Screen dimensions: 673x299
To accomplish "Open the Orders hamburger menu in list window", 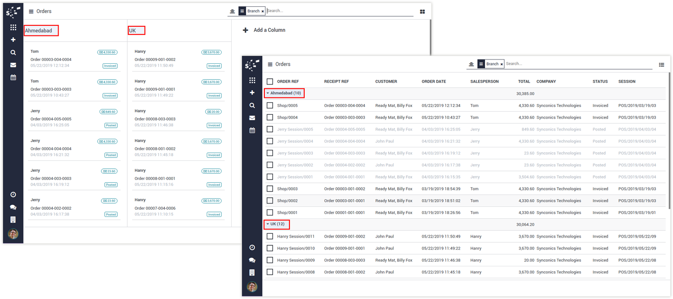I will [x=270, y=64].
